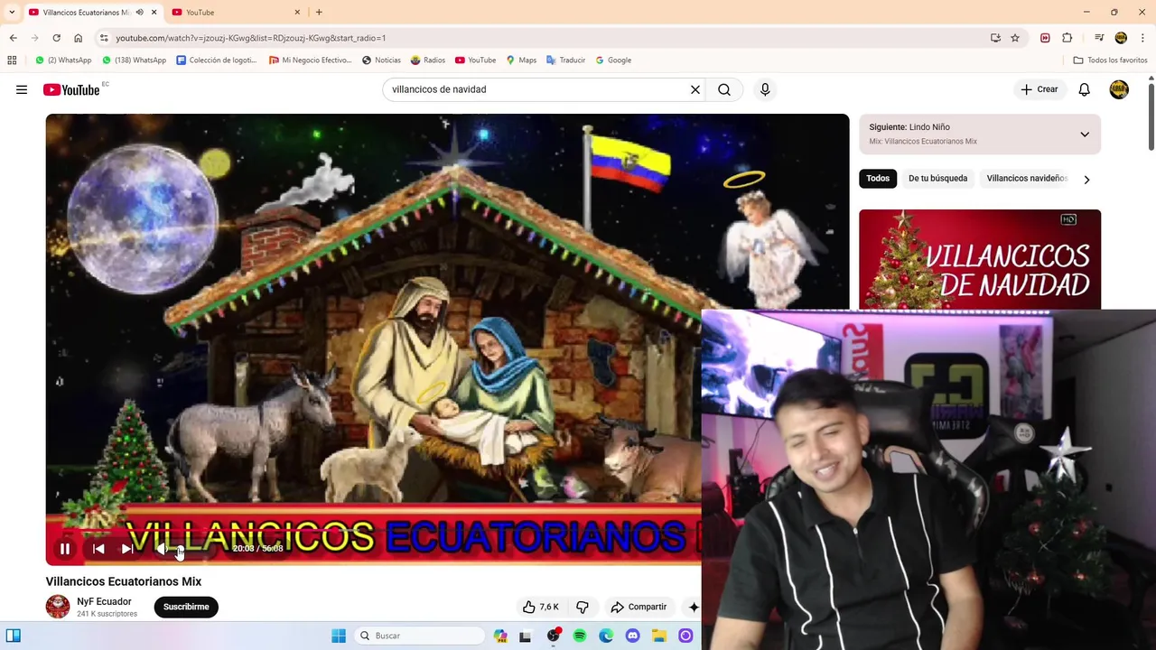The image size is (1156, 650).
Task: Bookmark this page with the star
Action: [1015, 38]
